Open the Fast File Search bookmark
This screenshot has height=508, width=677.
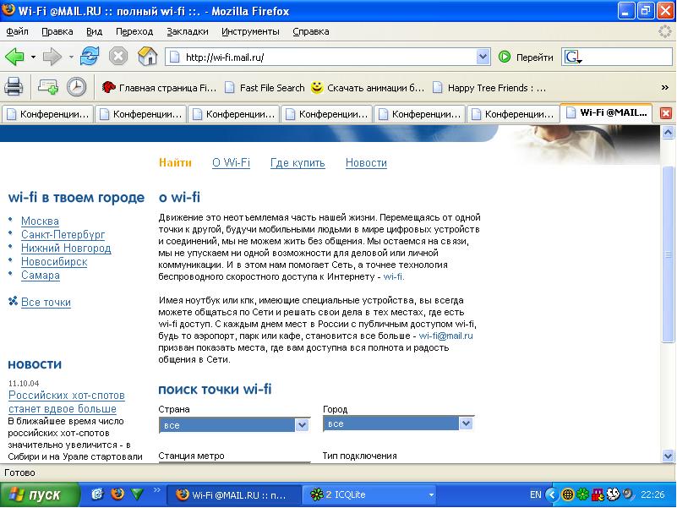(265, 88)
